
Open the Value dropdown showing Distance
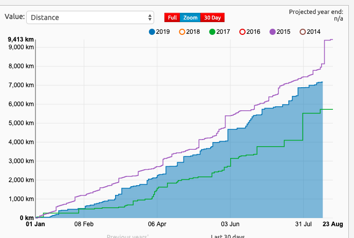tap(90, 17)
